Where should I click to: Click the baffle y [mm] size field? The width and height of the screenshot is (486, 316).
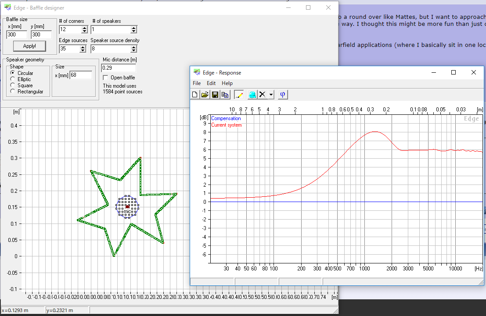pos(41,35)
